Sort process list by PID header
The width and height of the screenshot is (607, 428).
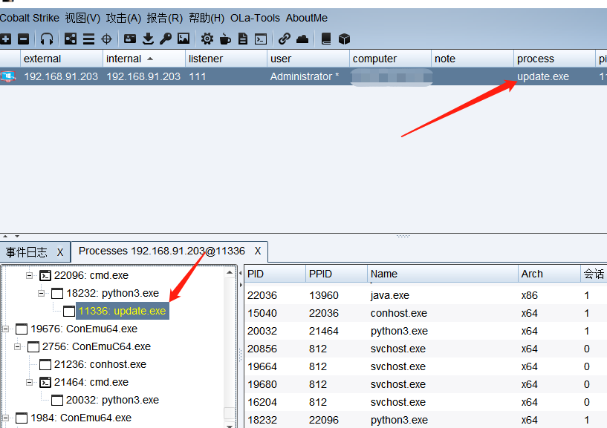(x=275, y=274)
